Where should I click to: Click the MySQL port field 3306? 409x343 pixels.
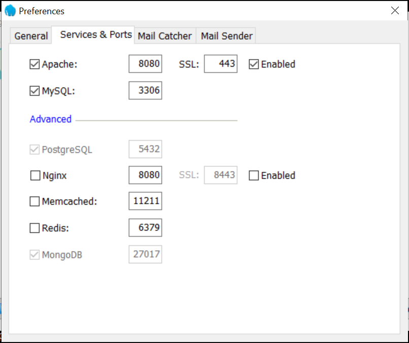tap(145, 90)
